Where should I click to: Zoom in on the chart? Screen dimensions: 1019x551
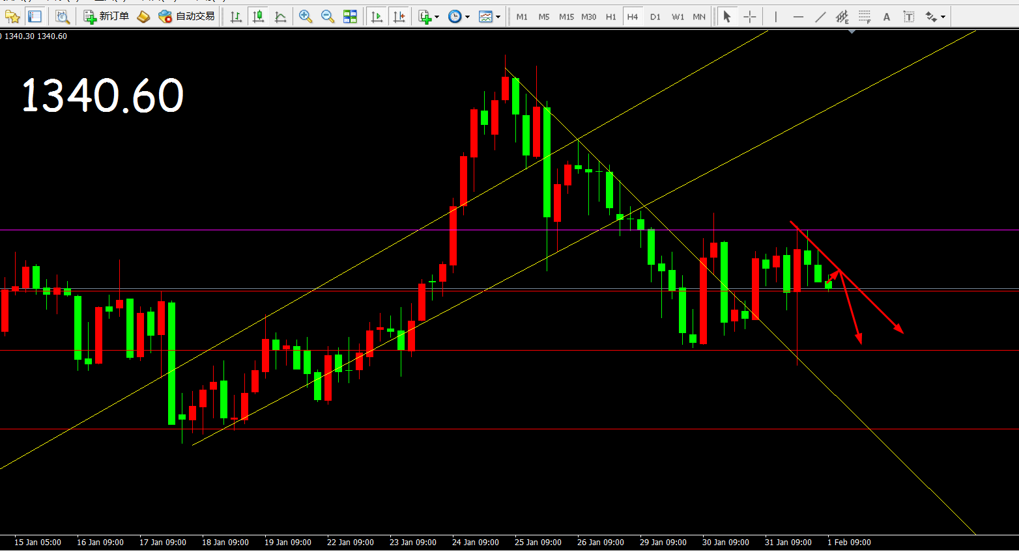coord(305,17)
